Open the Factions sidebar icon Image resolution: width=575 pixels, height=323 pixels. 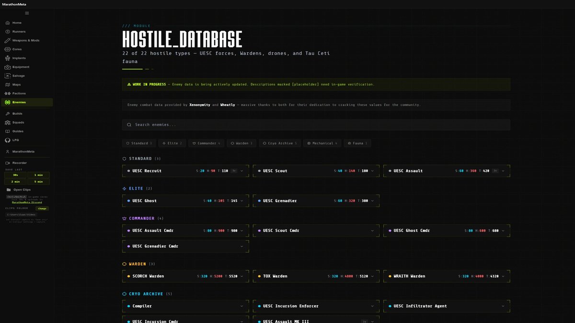tap(8, 93)
